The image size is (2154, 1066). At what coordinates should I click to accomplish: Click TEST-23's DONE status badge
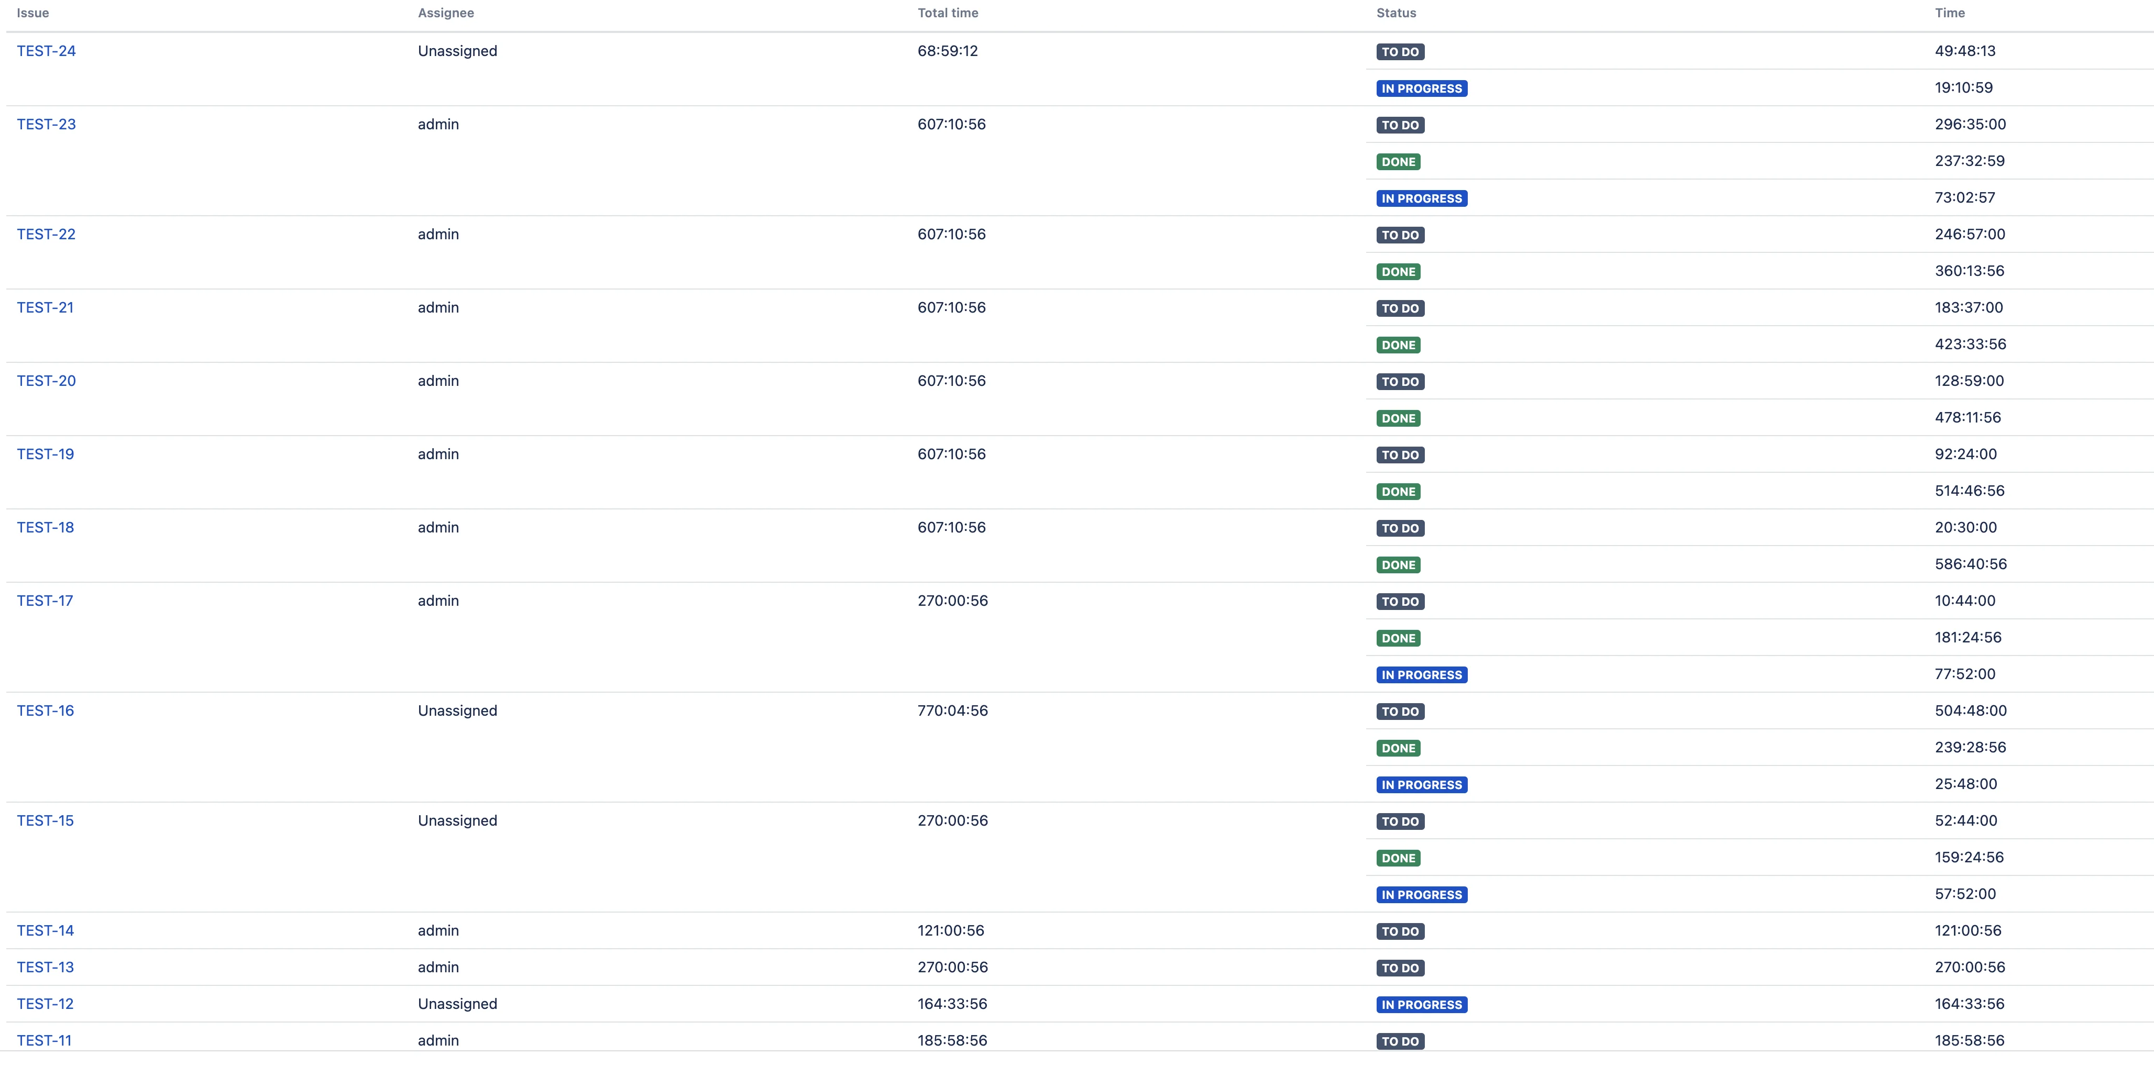(1398, 162)
